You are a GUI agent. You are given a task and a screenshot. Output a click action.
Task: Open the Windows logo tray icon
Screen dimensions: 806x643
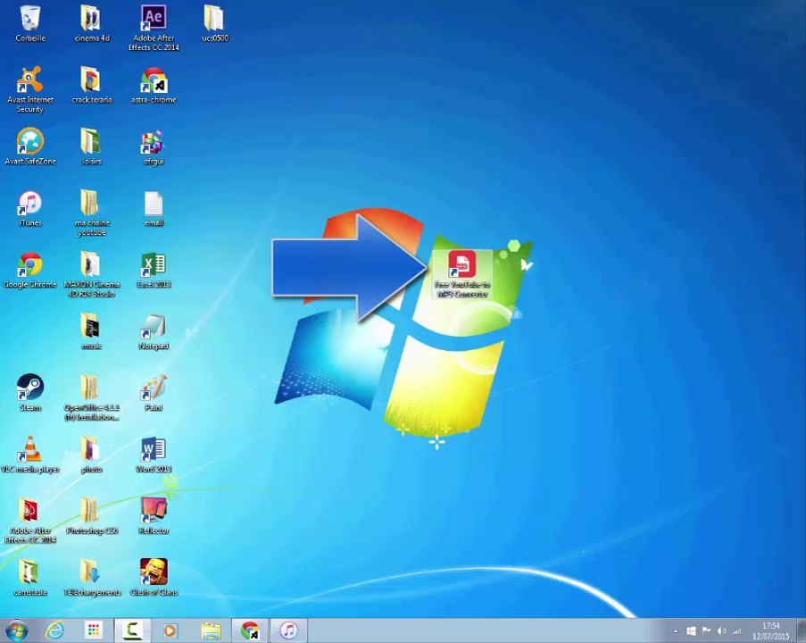coord(692,630)
